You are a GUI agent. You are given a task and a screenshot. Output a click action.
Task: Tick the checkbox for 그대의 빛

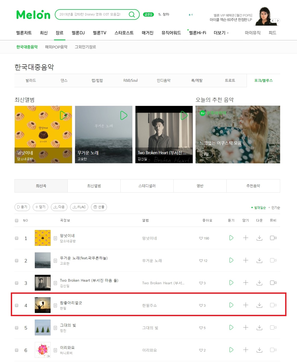point(17,328)
